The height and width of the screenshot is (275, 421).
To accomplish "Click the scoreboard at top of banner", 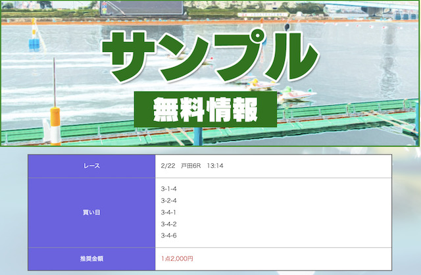I will pyautogui.click(x=142, y=8).
